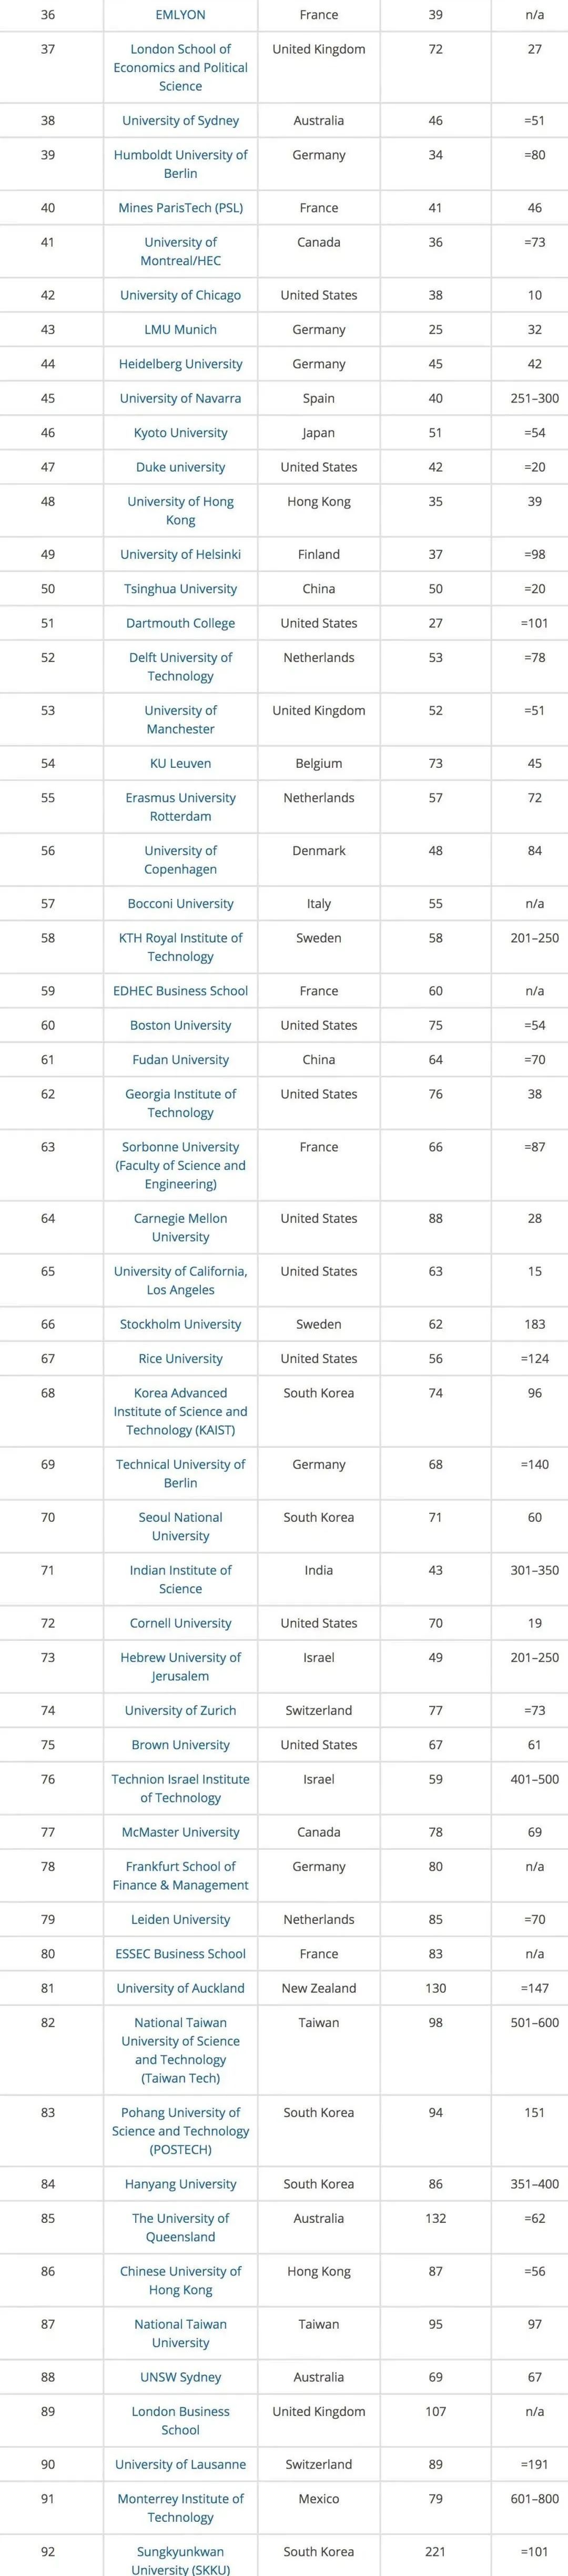Visit Kyoto University page link

pos(180,433)
